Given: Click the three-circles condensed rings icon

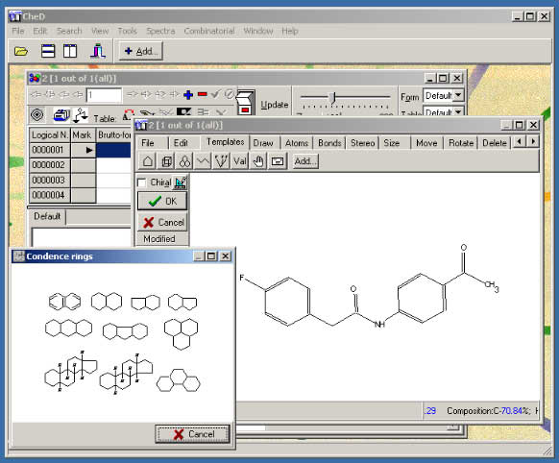Looking at the screenshot, I should [184, 161].
